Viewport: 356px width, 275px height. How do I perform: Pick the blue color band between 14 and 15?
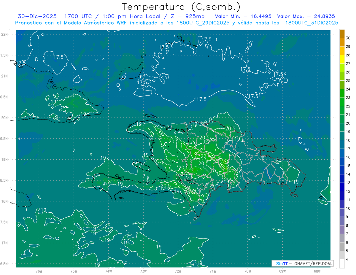pyautogui.click(x=342, y=170)
